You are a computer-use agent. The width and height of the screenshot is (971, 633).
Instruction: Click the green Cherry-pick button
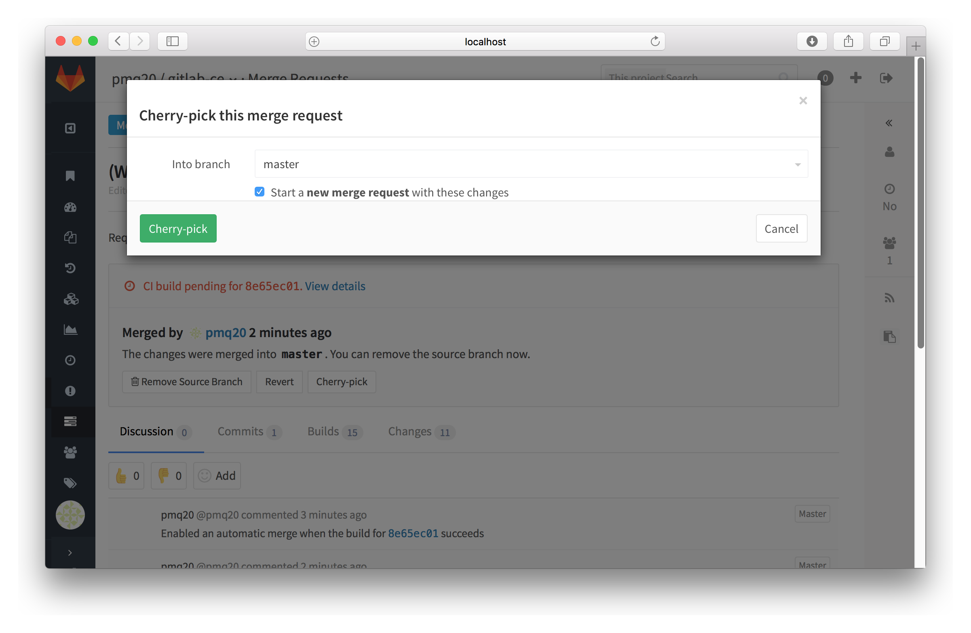(x=178, y=228)
